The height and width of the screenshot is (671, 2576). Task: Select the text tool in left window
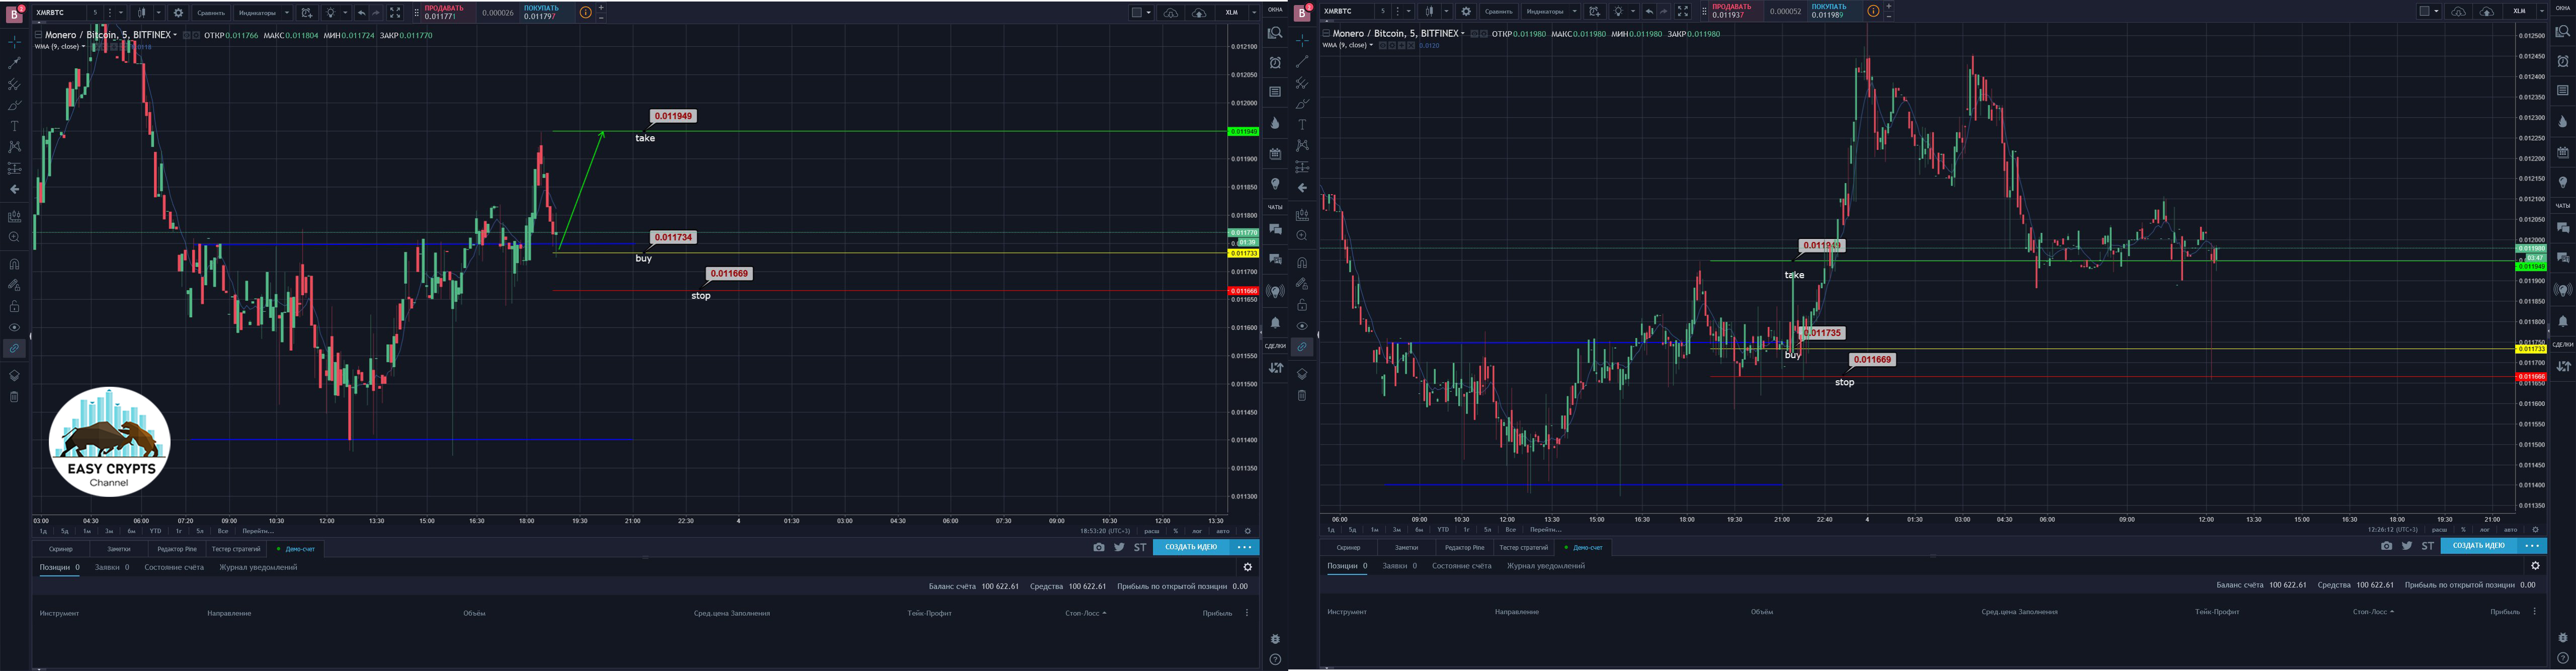tap(14, 126)
